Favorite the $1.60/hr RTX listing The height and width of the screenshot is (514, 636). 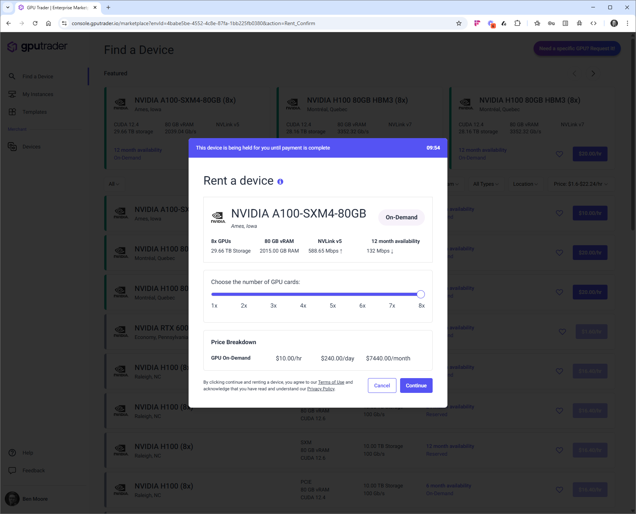pyautogui.click(x=562, y=332)
